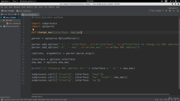Click line number 13 in the gutter

[x=23, y=53]
